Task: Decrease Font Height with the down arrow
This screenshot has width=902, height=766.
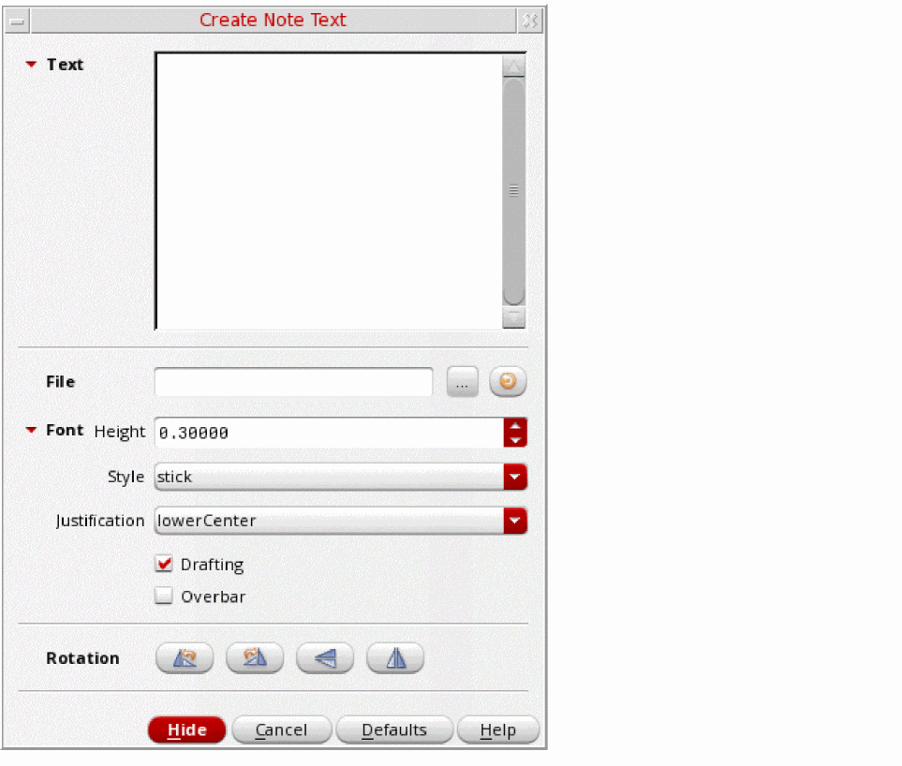Action: tap(515, 440)
